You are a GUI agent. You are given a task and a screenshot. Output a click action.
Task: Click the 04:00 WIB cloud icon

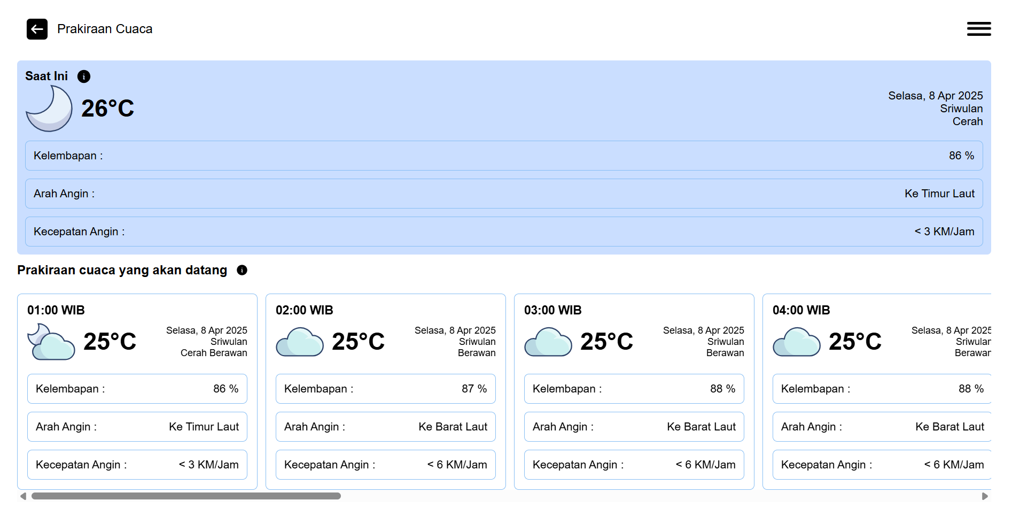797,342
